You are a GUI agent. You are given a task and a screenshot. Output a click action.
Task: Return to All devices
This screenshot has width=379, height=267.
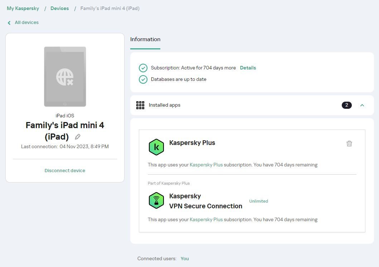[26, 23]
